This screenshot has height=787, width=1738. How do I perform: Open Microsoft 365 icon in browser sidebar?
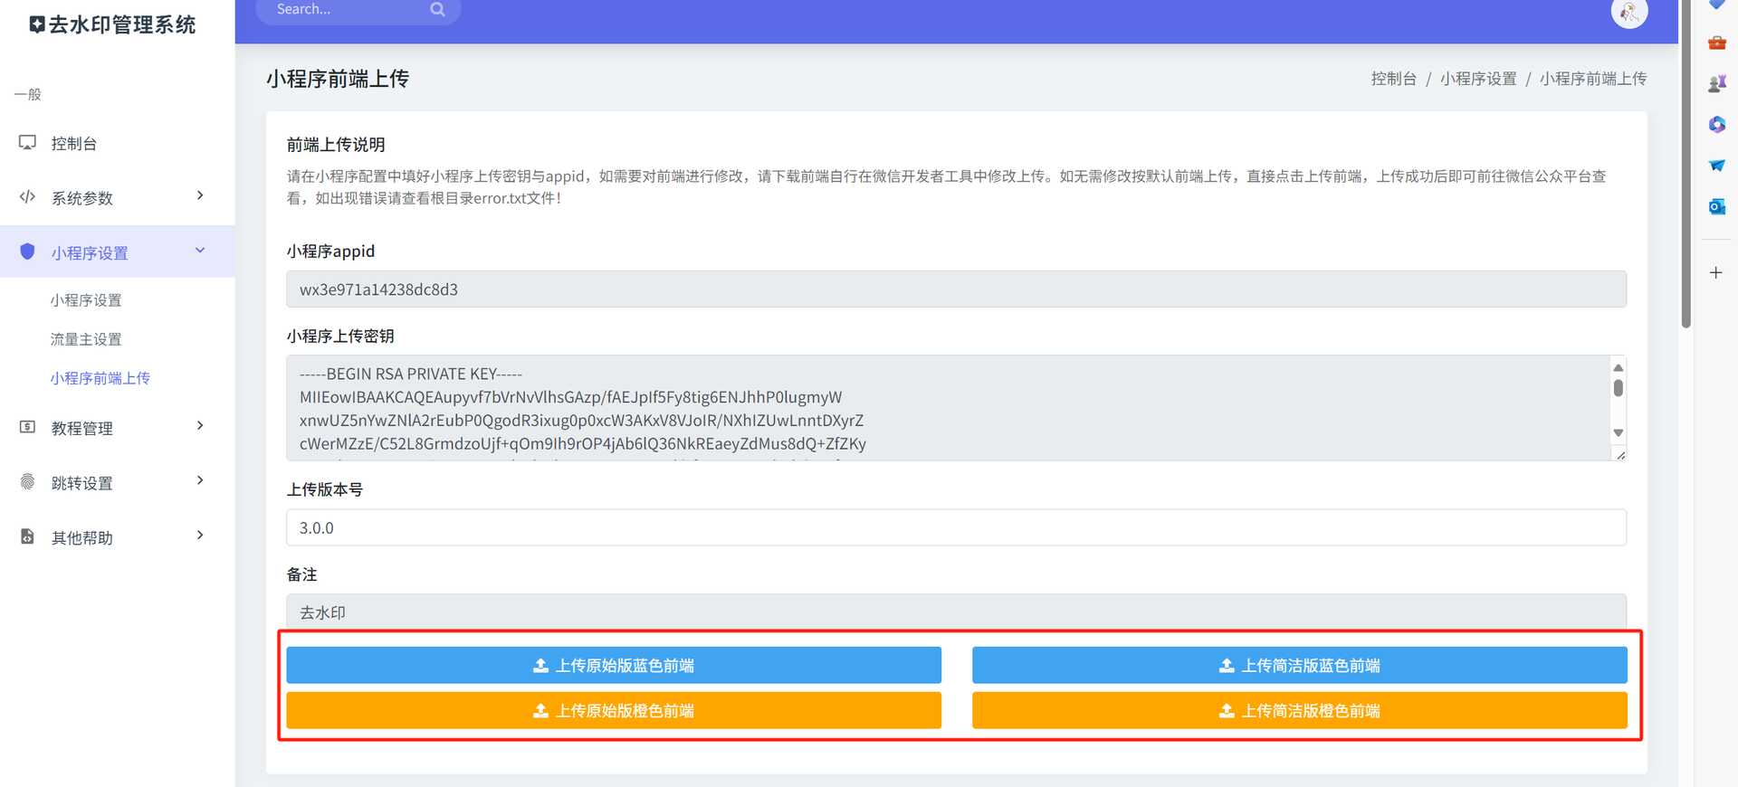click(x=1716, y=125)
